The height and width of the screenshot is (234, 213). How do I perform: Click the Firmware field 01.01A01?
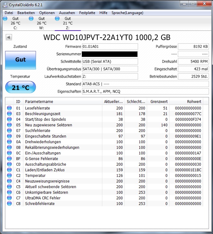110,46
